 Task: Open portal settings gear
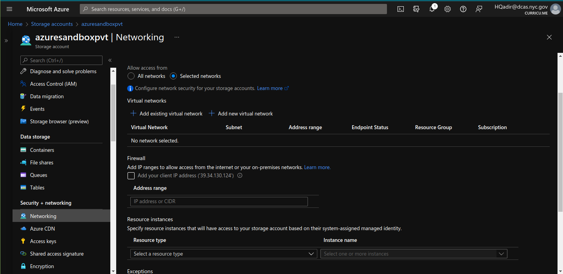(448, 9)
